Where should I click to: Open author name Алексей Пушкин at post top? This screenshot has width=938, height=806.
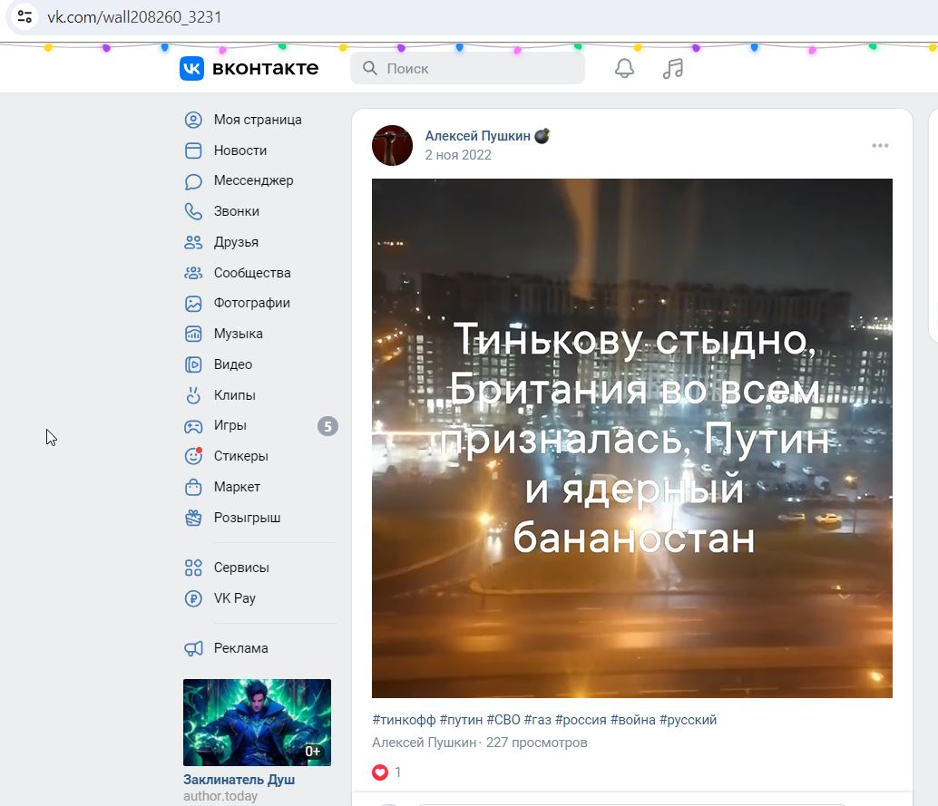tap(477, 136)
